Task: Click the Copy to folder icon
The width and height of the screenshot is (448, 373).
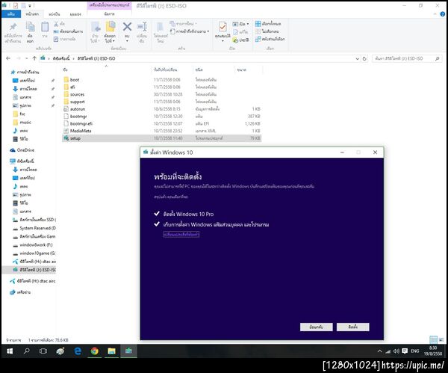Action: (x=111, y=27)
